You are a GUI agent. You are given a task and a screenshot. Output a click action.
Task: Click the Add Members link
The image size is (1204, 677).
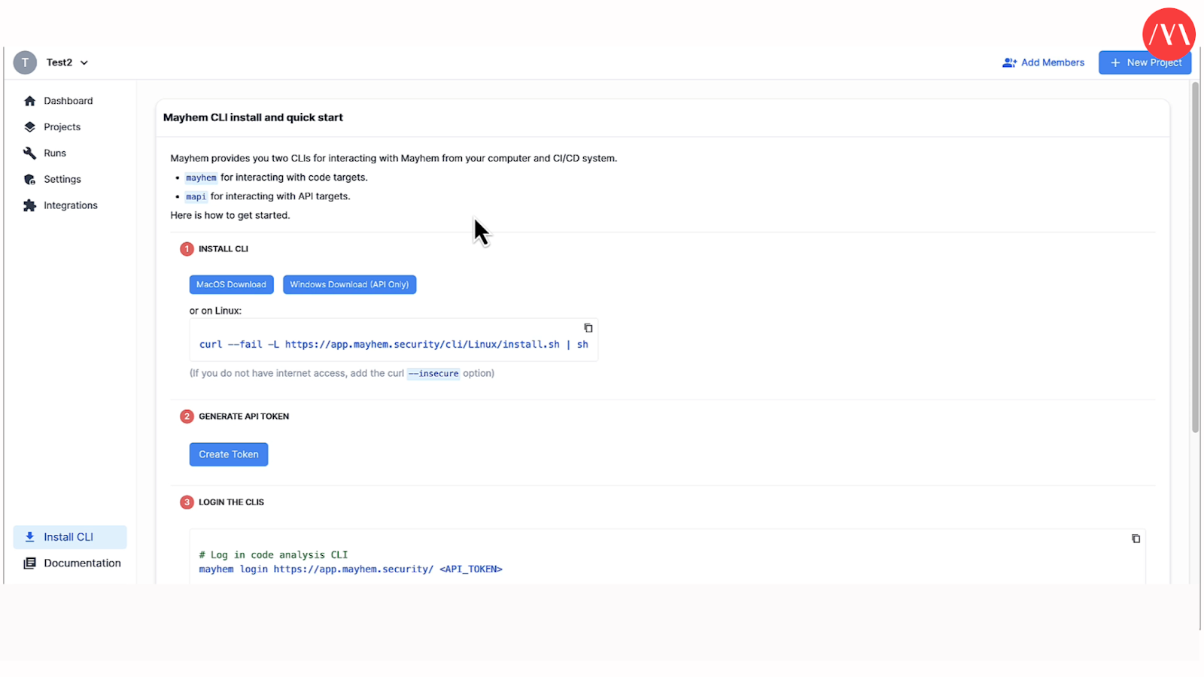point(1043,62)
